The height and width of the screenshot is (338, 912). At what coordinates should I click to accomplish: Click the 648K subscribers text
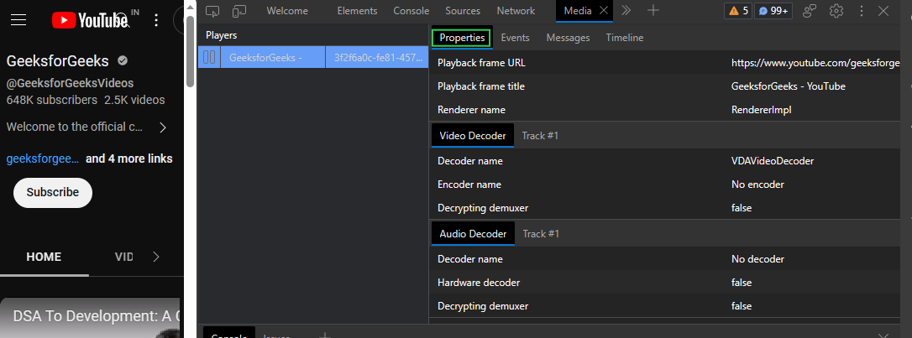coord(52,100)
